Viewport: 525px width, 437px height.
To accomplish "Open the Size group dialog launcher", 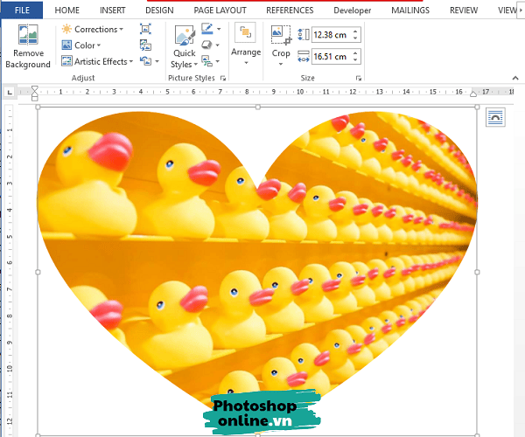I will click(x=359, y=79).
